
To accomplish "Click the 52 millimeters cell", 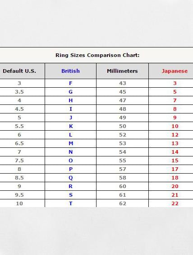I will click(123, 135).
